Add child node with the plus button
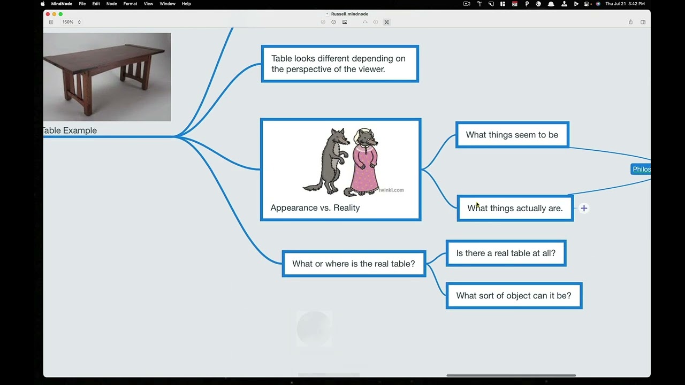 click(x=584, y=209)
